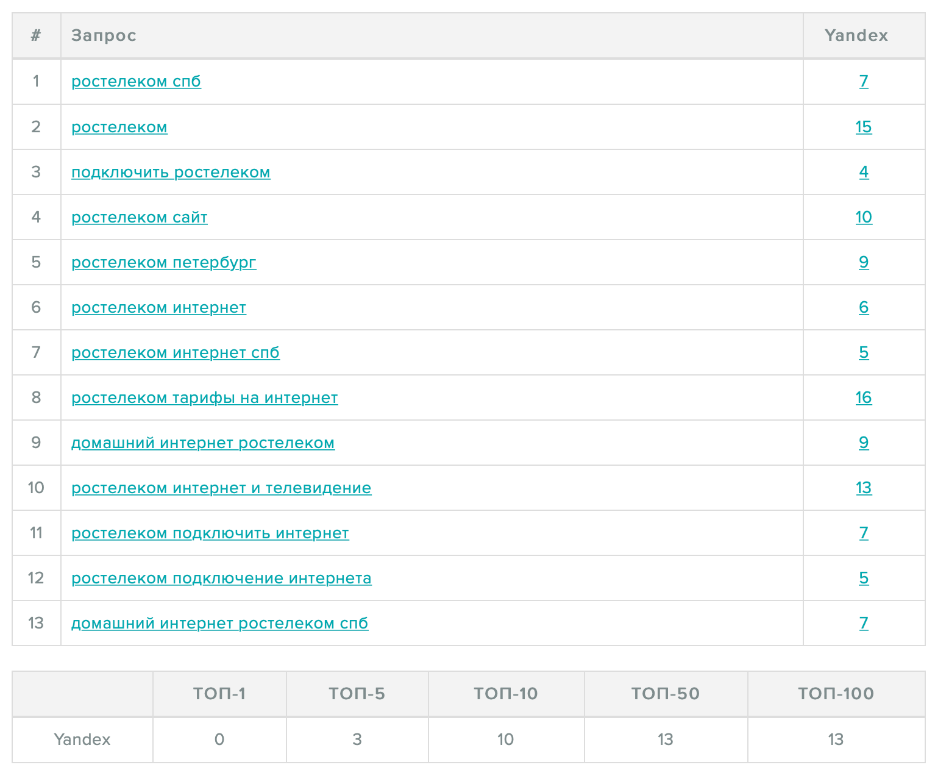Image resolution: width=935 pixels, height=773 pixels.
Task: Click row number 1 in the # column
Action: pos(36,81)
